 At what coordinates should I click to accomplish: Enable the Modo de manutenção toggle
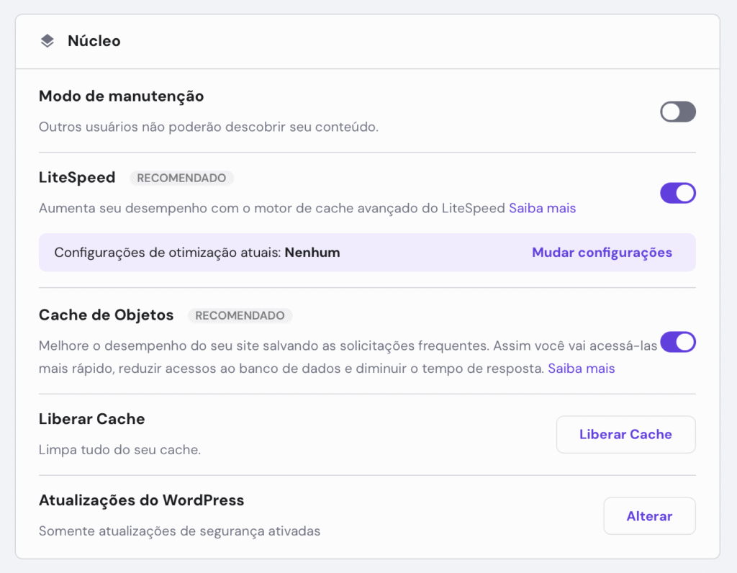(x=677, y=112)
